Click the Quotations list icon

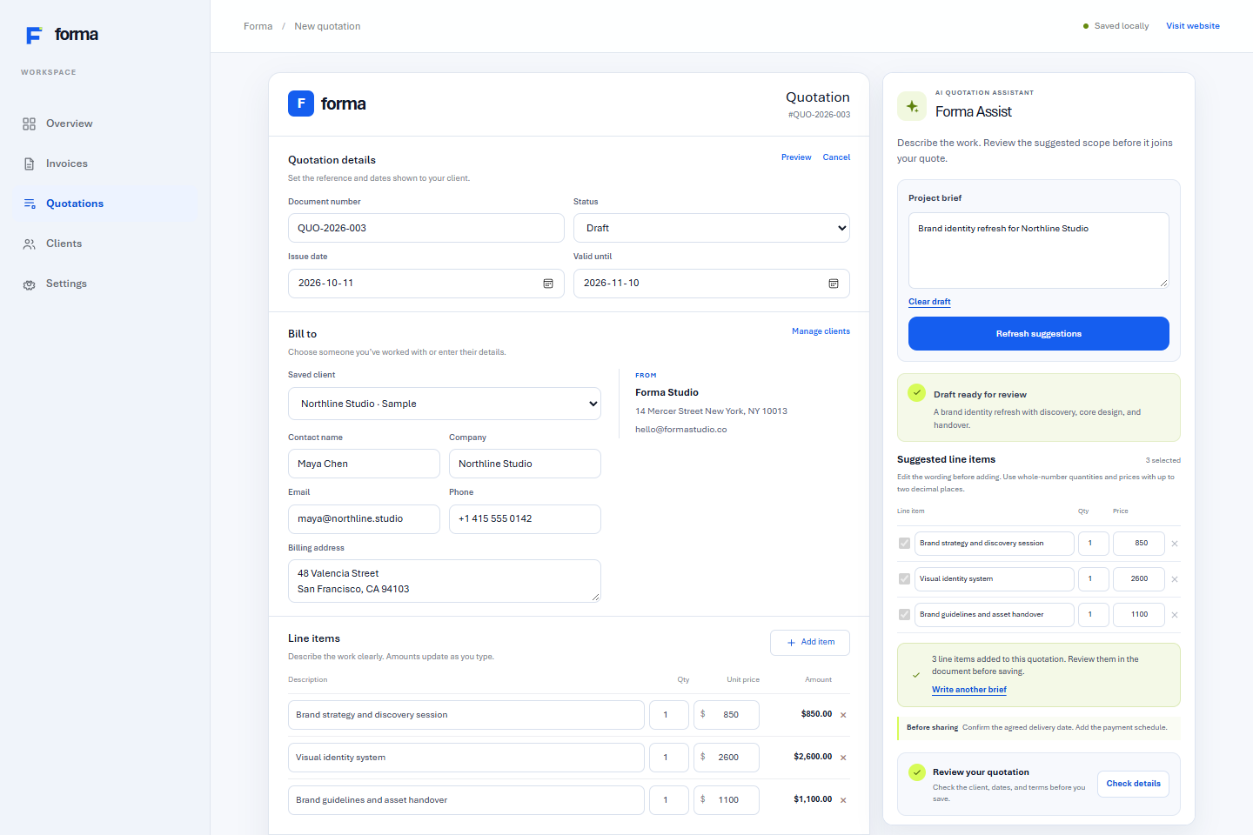[29, 204]
